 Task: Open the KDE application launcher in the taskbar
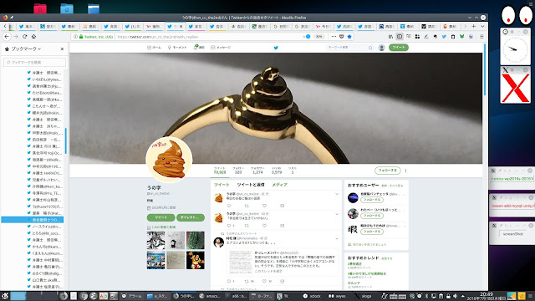tap(5, 296)
